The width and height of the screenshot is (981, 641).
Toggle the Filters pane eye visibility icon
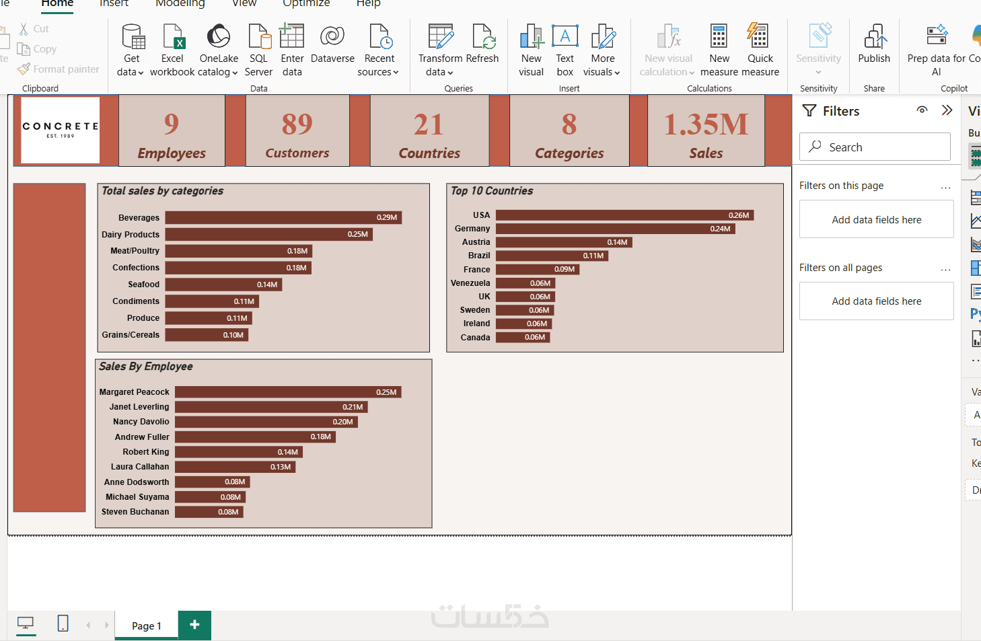(x=922, y=110)
